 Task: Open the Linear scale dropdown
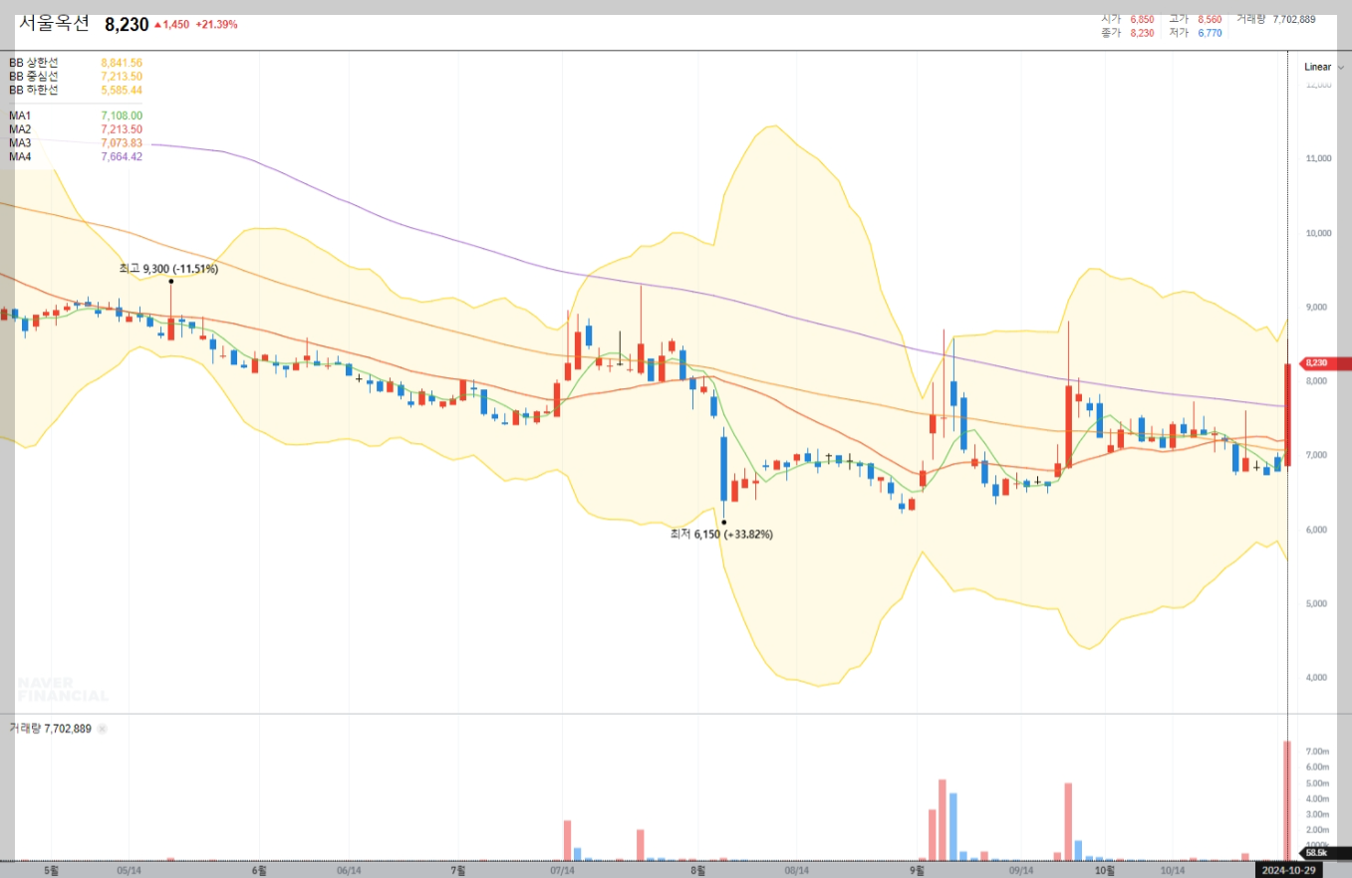[x=1323, y=67]
